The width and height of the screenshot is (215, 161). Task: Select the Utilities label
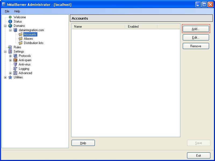coord(18,77)
